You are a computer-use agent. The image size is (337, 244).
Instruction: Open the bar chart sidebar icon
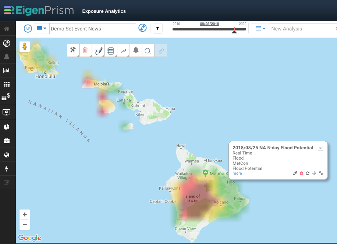[7, 70]
